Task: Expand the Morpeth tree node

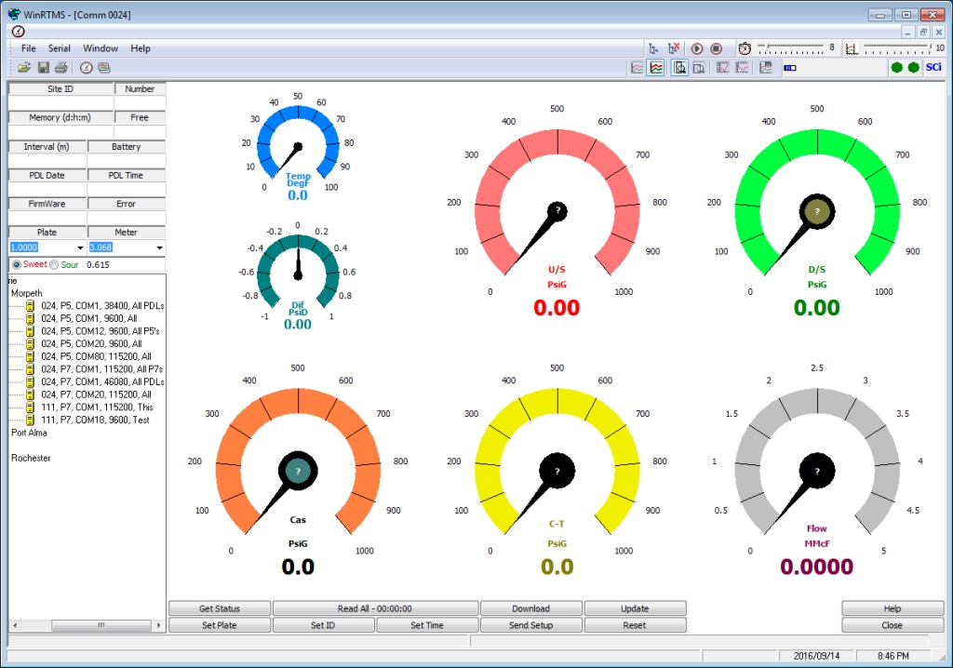Action: point(27,293)
